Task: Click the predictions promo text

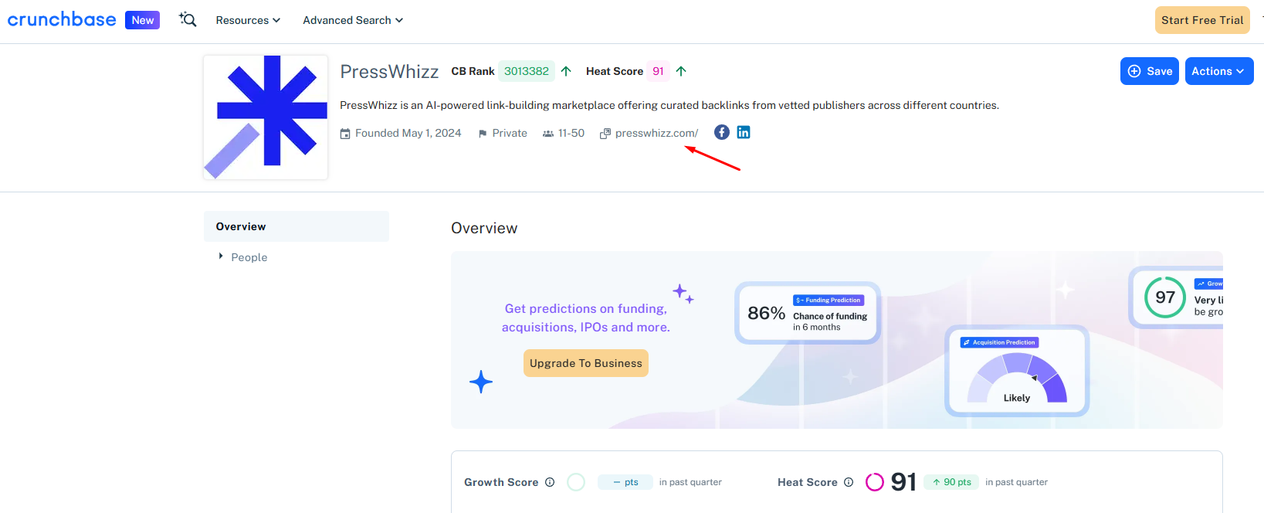Action: pyautogui.click(x=586, y=318)
